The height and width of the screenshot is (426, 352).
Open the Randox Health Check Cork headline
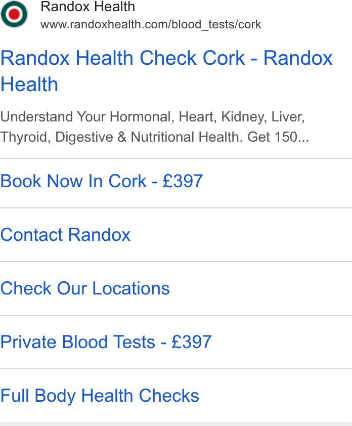pos(166,71)
